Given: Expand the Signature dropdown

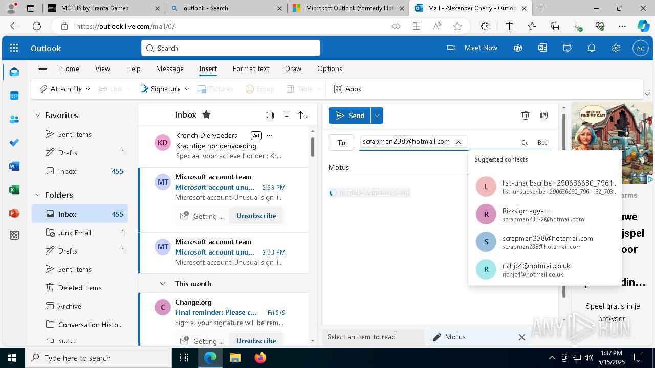Looking at the screenshot, I should pyautogui.click(x=187, y=89).
